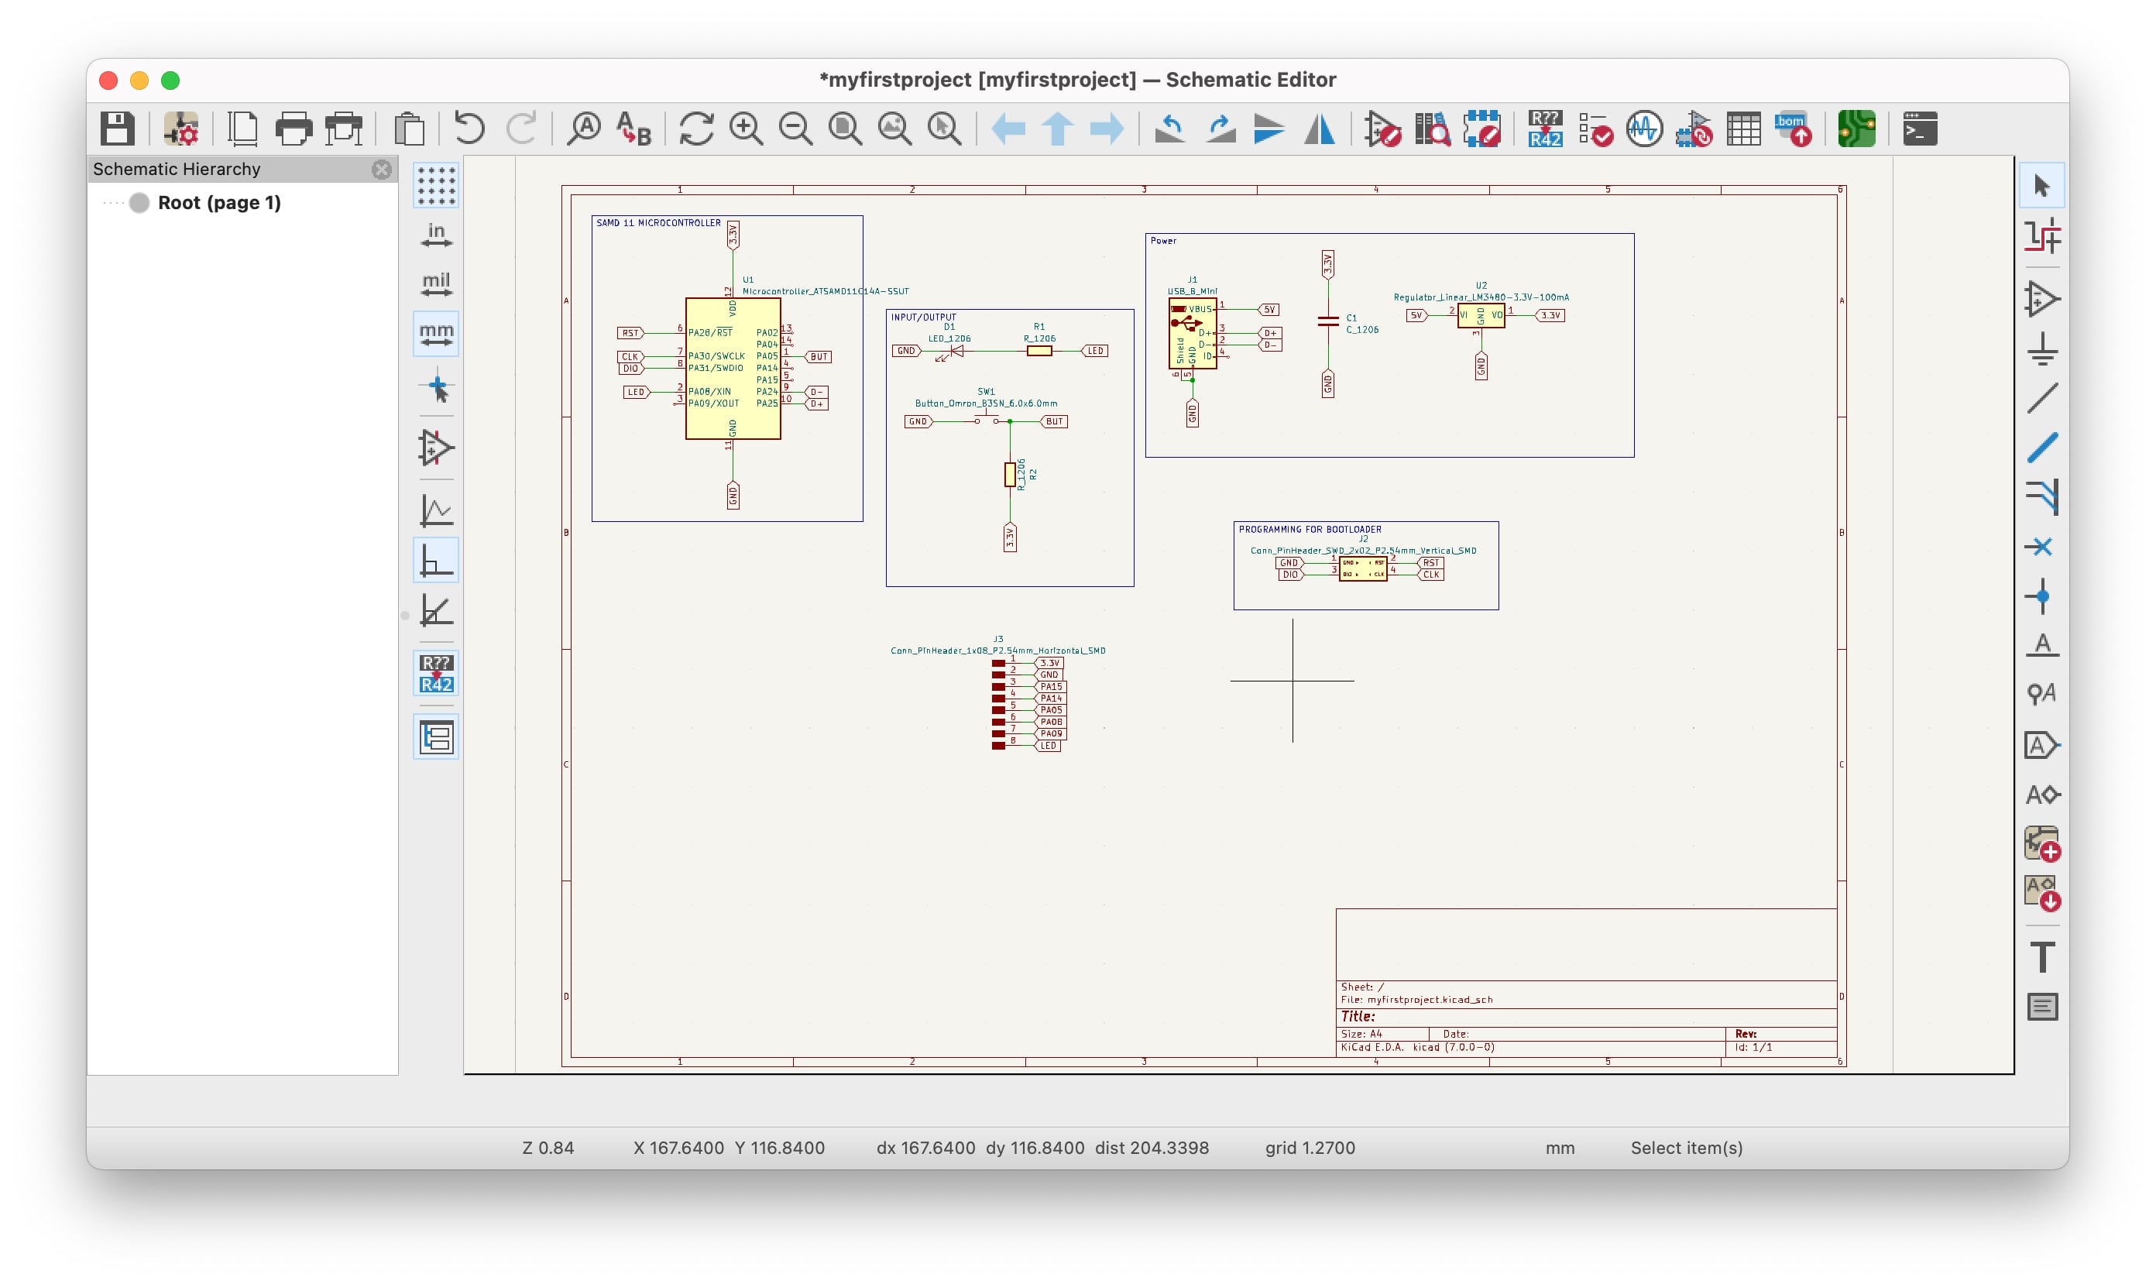
Task: Close the Schematic Hierarchy panel
Action: coord(382,170)
